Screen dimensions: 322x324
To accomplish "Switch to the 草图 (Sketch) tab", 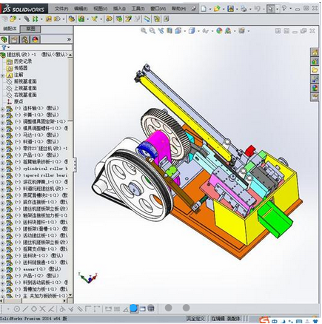I will [x=30, y=29].
